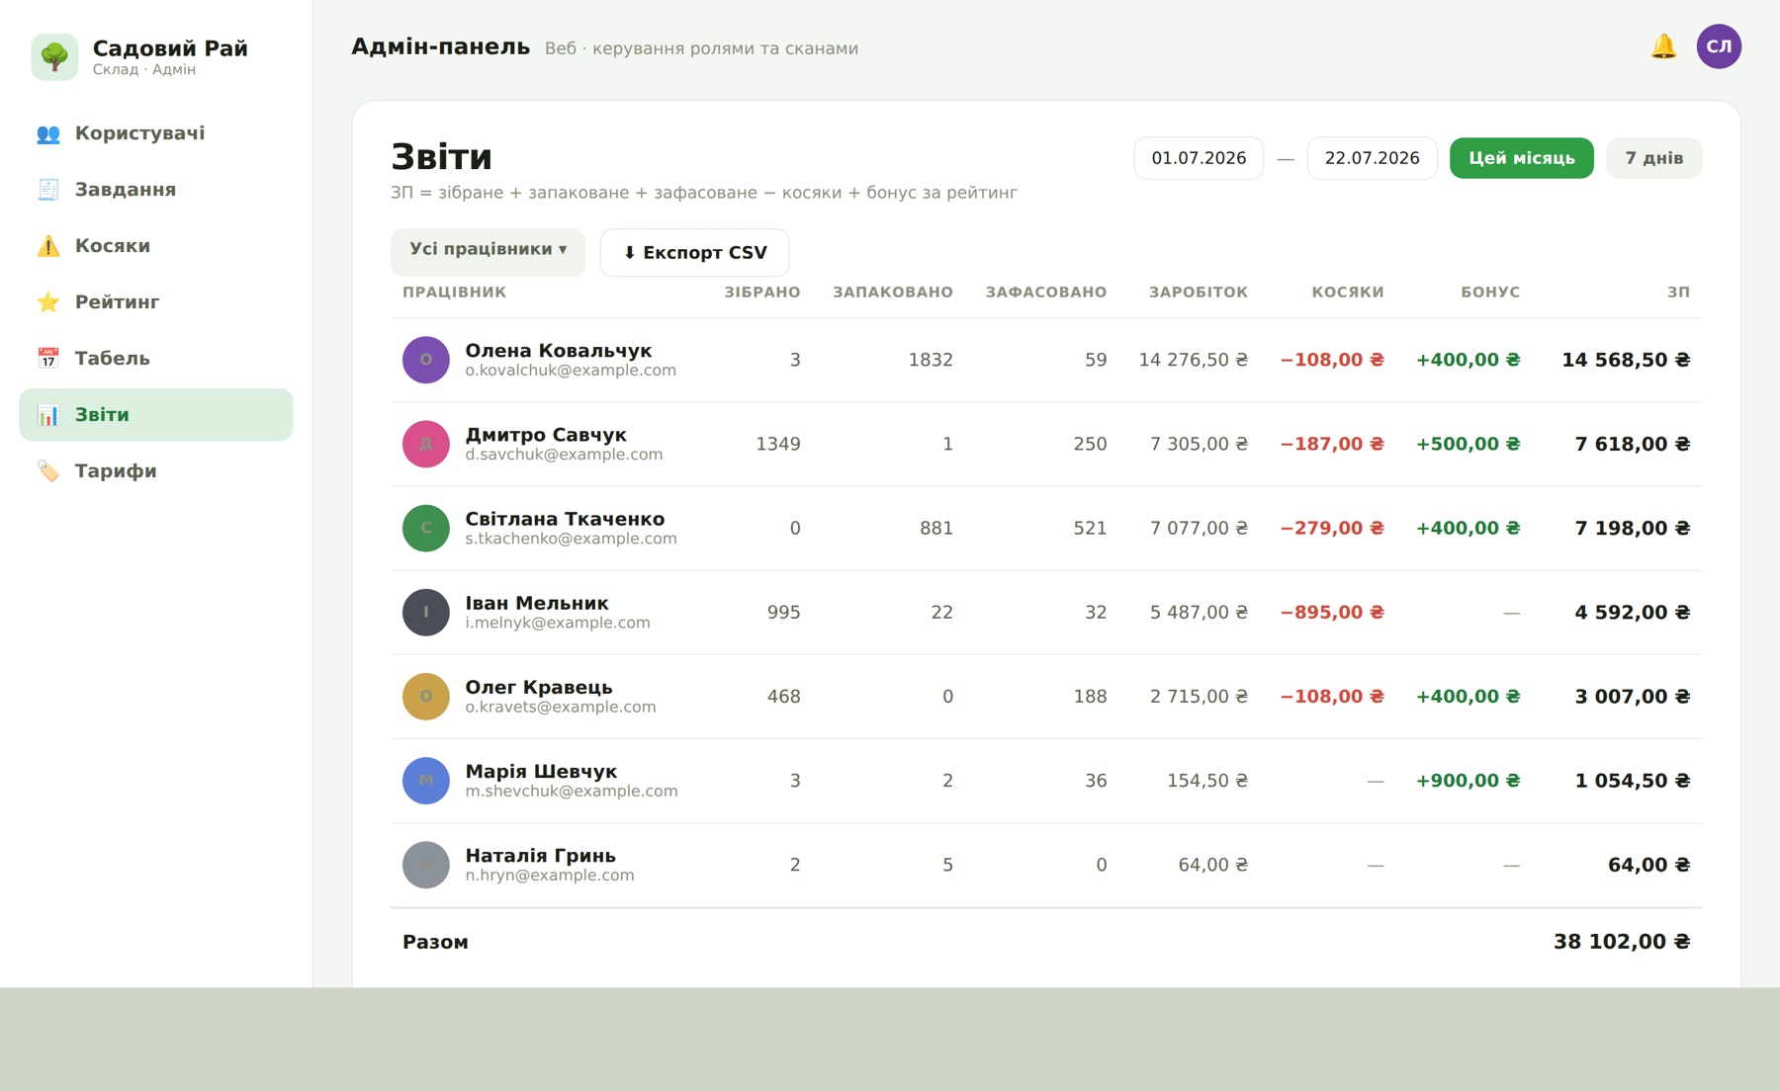Click the Заробіток column header

tap(1198, 293)
